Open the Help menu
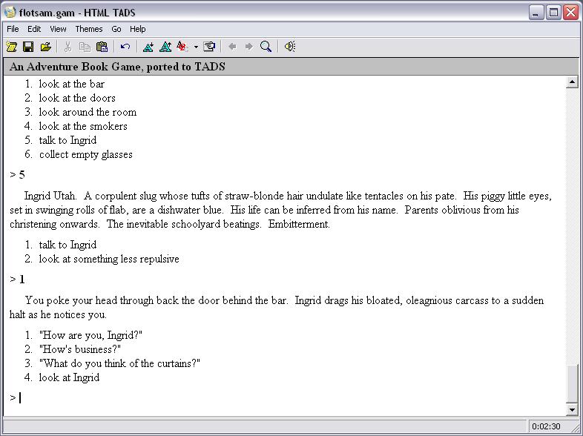 tap(137, 29)
